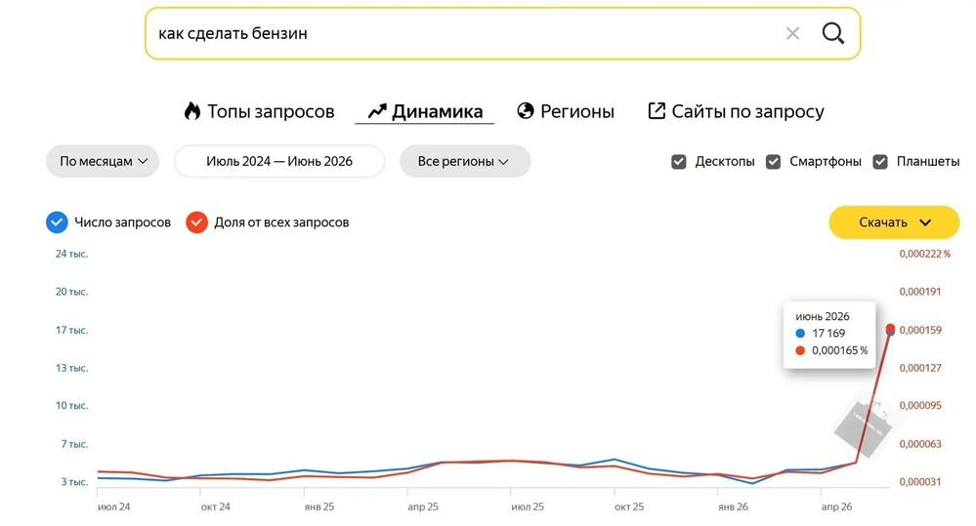976x526 pixels.
Task: Click the flame icon for Топы запросов
Action: click(192, 111)
